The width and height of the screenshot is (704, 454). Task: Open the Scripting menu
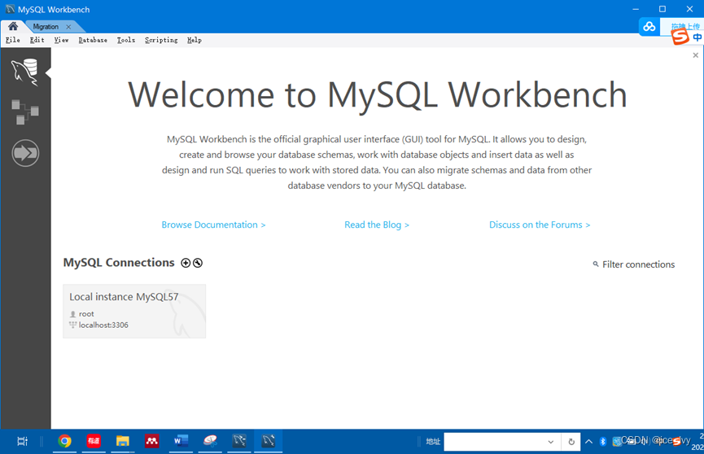point(161,40)
